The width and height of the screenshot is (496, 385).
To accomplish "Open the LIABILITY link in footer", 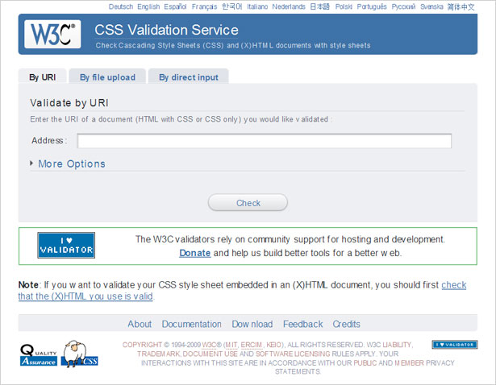I will click(x=397, y=345).
